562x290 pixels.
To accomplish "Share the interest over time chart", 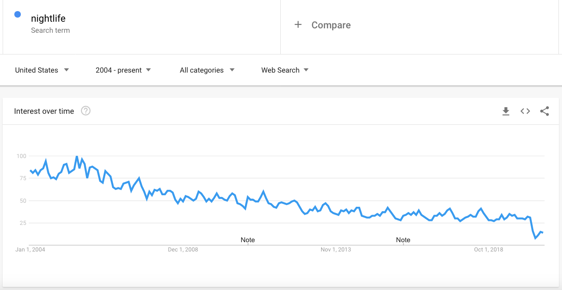I will coord(545,111).
